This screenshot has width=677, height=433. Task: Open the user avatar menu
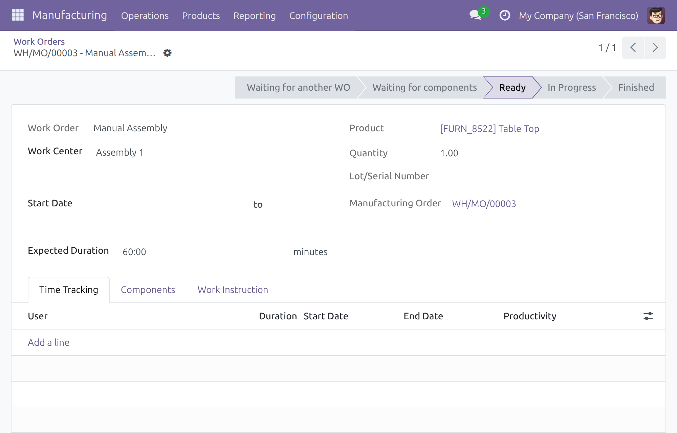[656, 16]
